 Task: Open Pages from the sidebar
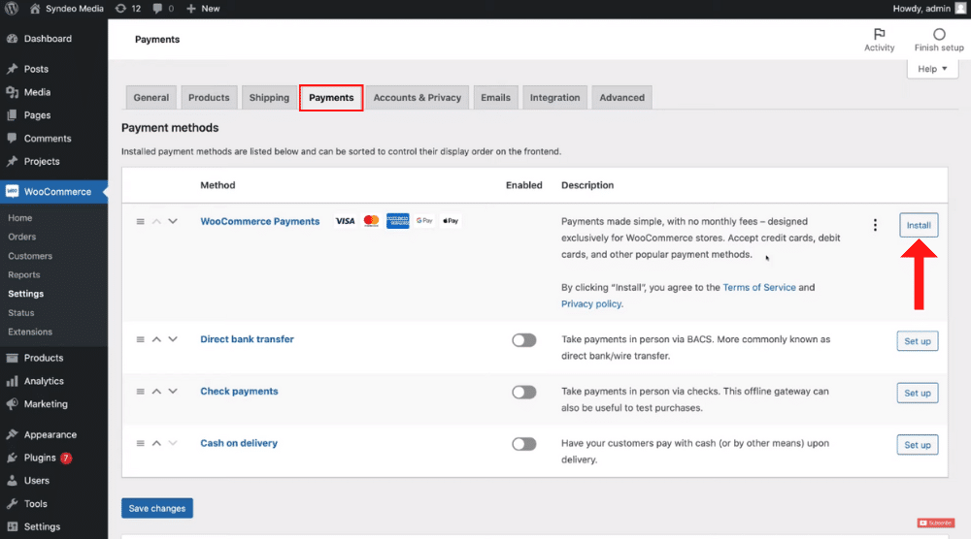(37, 115)
